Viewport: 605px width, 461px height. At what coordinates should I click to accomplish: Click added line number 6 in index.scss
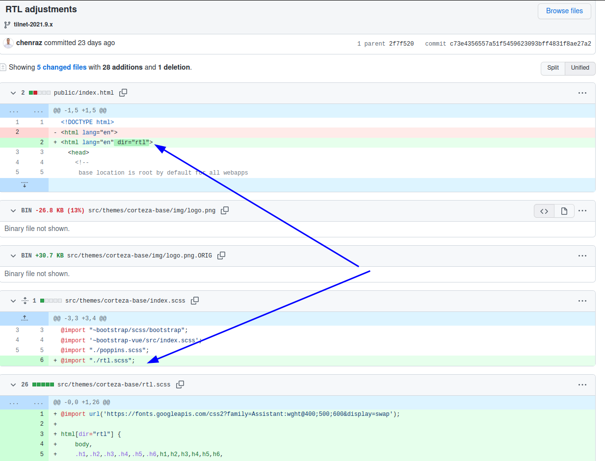[42, 360]
